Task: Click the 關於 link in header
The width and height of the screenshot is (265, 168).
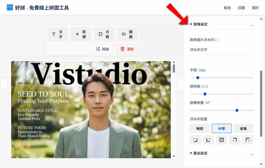Action: point(255,8)
